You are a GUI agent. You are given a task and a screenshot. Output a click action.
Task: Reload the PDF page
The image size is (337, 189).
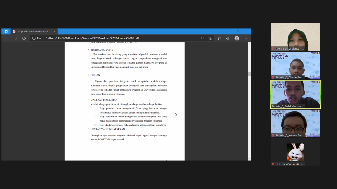tap(24, 38)
